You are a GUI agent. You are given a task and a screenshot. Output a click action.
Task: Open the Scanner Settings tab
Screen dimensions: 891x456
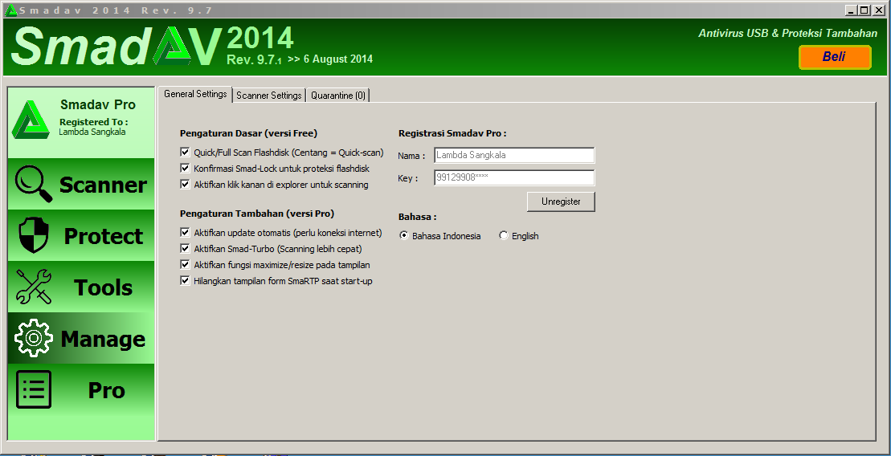(x=269, y=96)
